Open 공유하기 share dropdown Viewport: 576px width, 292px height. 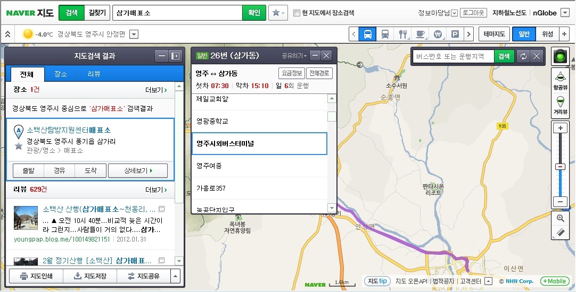coord(294,56)
